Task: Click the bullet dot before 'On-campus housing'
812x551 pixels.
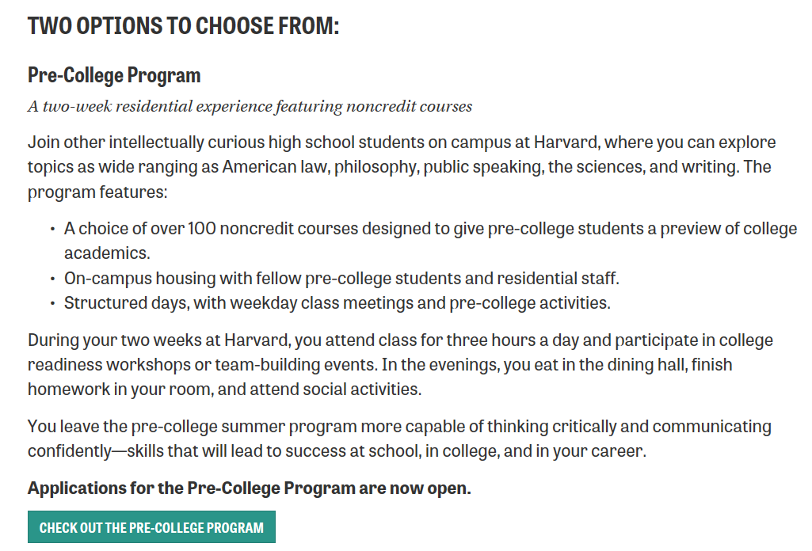Action: click(x=53, y=279)
